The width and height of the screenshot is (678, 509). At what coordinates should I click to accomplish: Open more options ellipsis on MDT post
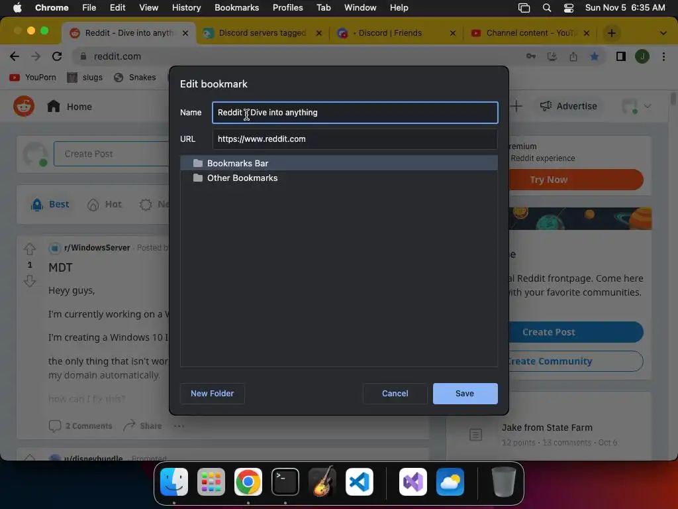[179, 426]
